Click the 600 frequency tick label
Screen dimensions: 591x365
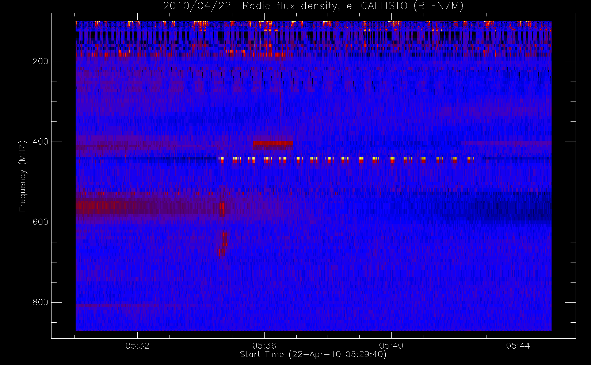point(40,222)
